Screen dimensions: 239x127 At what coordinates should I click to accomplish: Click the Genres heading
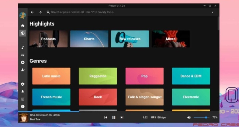click(38, 61)
